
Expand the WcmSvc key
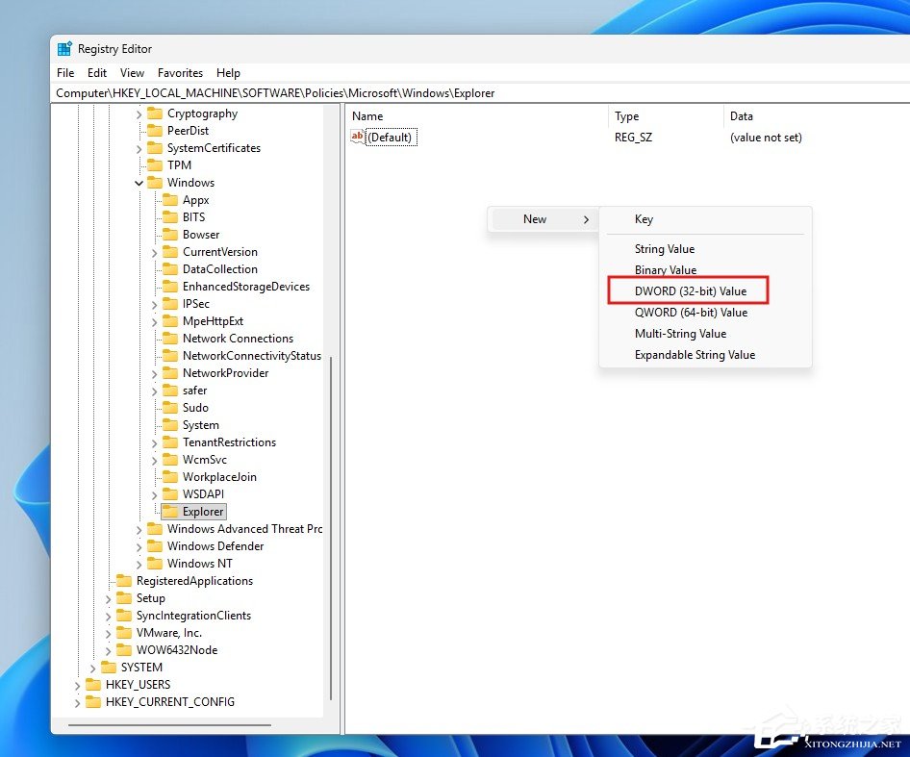[154, 461]
